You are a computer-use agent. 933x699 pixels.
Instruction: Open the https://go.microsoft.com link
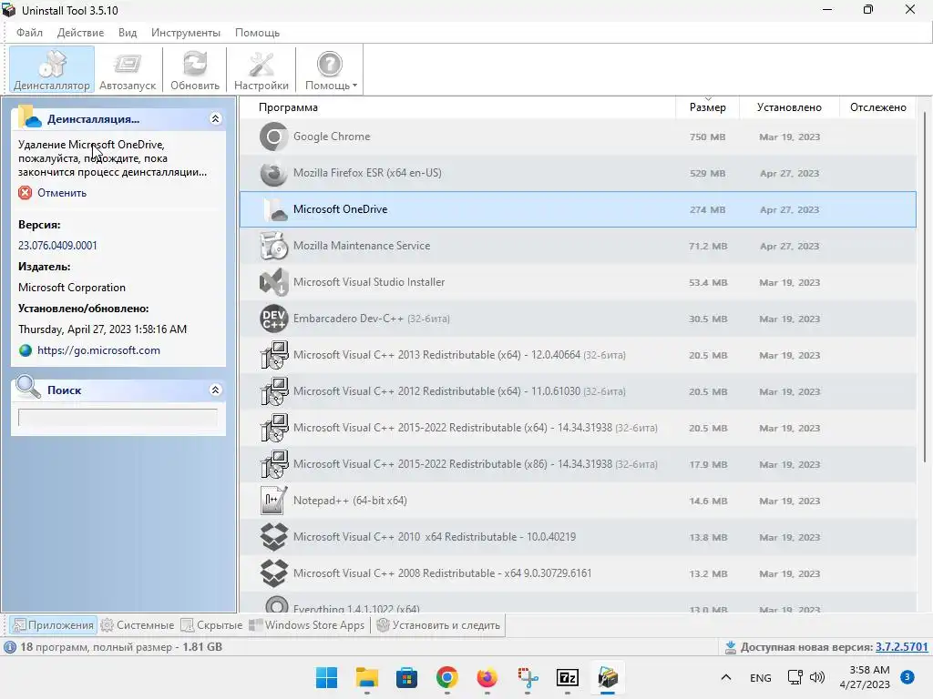click(x=98, y=350)
